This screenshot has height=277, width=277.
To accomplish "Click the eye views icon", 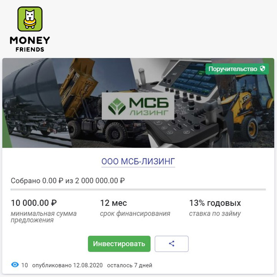I will [15, 265].
